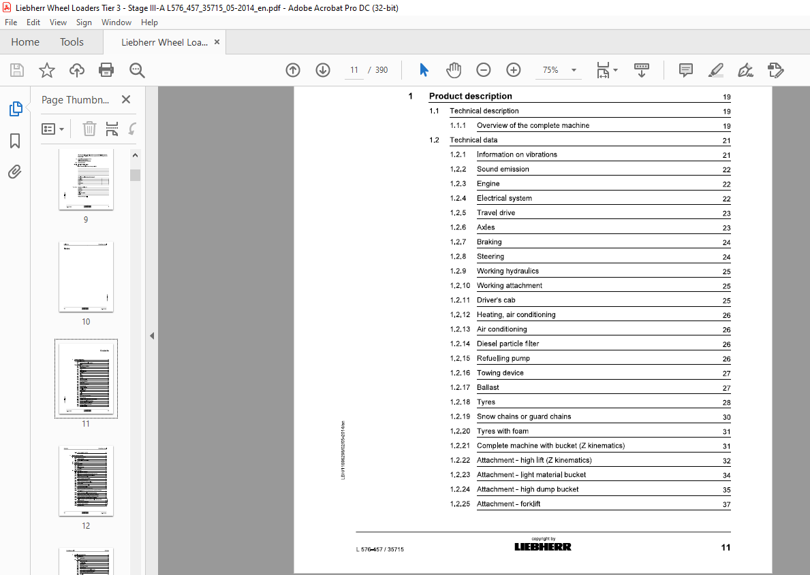This screenshot has height=575, width=810.
Task: Add a comment with the speech bubble
Action: 685,70
